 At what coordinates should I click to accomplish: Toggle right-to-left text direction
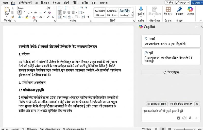[64, 17]
